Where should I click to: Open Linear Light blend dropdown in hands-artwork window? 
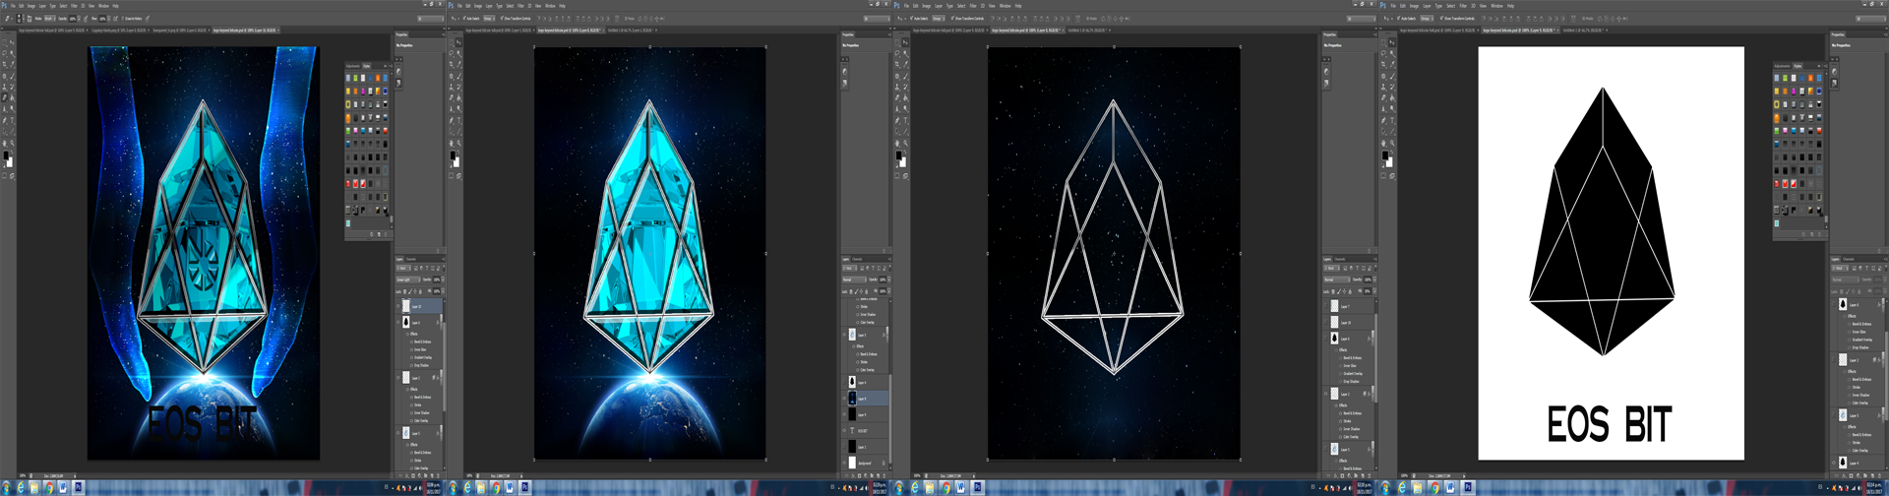click(x=408, y=279)
